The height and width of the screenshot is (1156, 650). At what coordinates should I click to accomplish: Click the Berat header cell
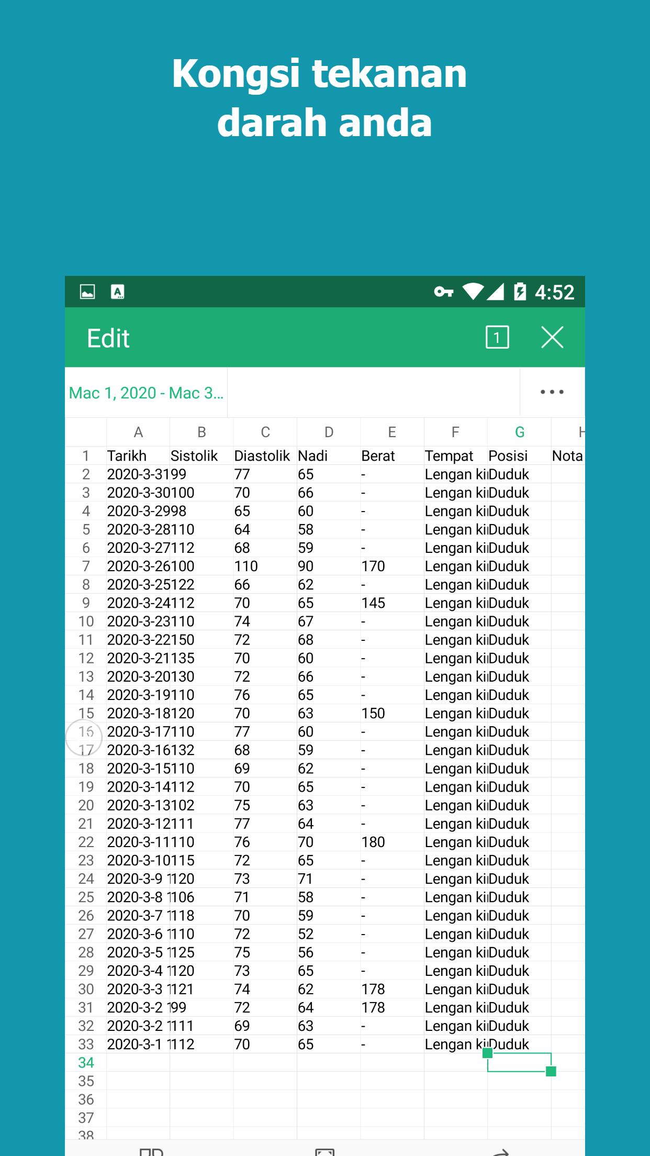pyautogui.click(x=392, y=455)
